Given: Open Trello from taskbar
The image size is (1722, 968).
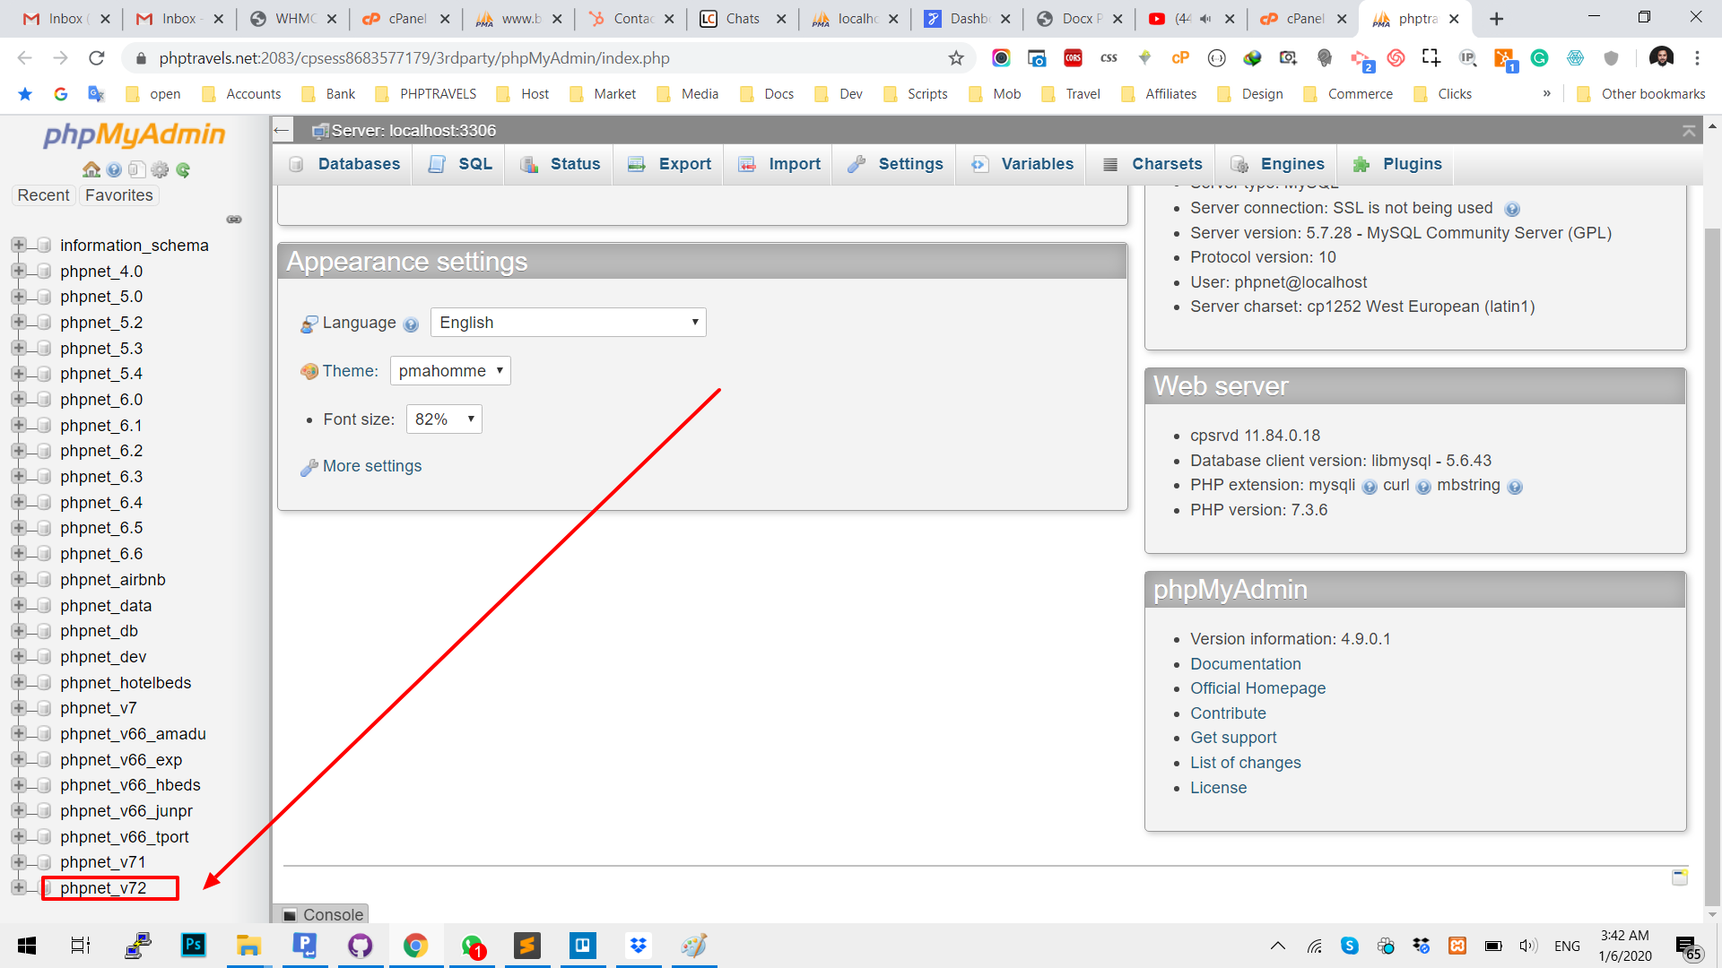Looking at the screenshot, I should click(x=583, y=946).
